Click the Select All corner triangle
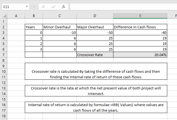The height and width of the screenshot is (120, 177). pyautogui.click(x=4, y=16)
